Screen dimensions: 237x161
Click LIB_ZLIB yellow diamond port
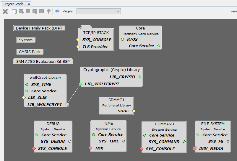[x=24, y=98]
